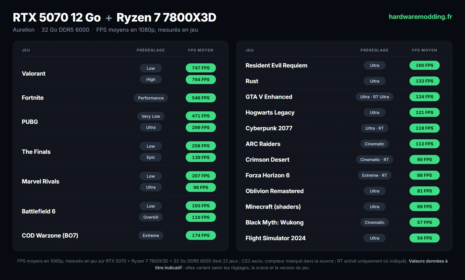The width and height of the screenshot is (465, 280).
Task: Click the 90 FPS Crimson Desert badge
Action: pos(425,160)
